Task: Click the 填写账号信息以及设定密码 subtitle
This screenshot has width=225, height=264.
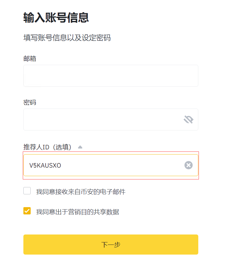Action: (67, 38)
